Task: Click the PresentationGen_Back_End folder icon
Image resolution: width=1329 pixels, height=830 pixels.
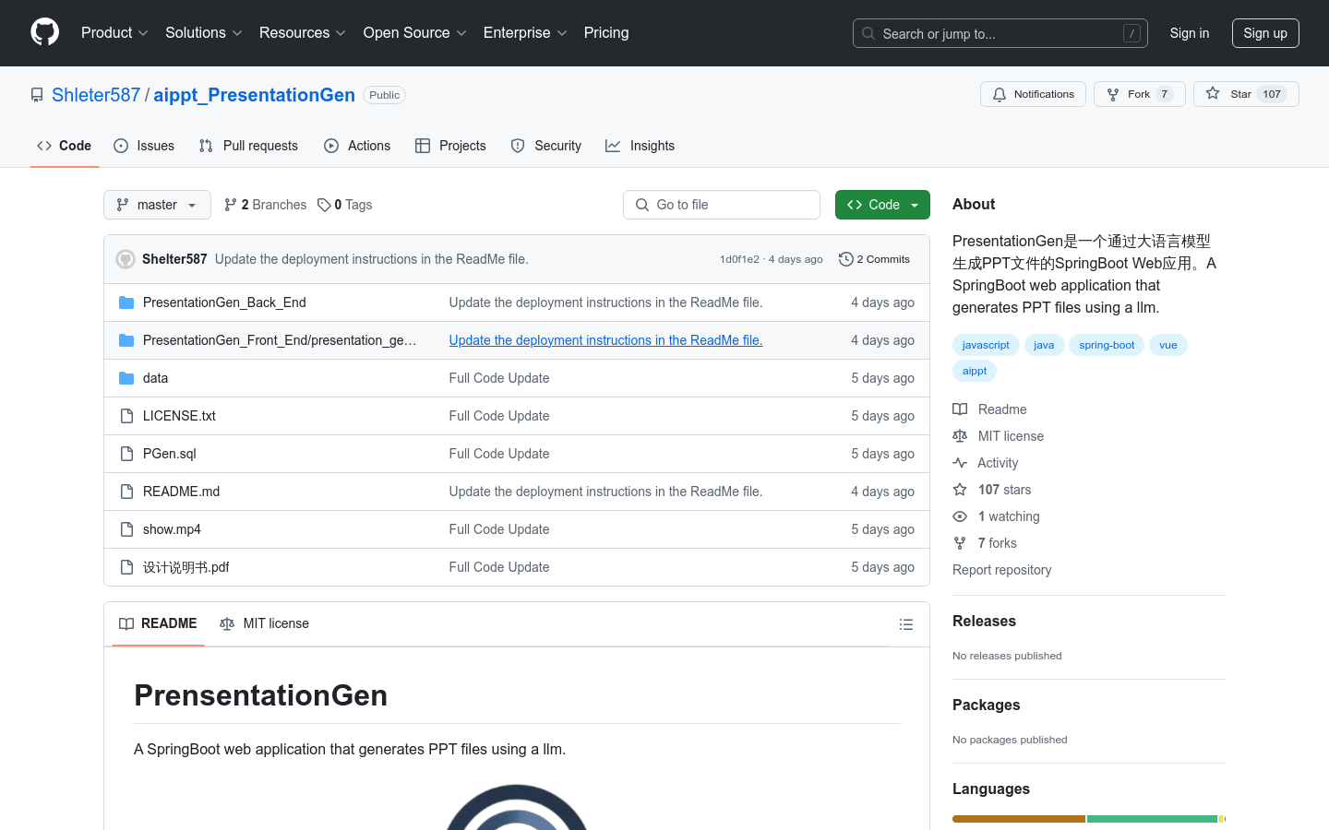Action: pos(126,302)
